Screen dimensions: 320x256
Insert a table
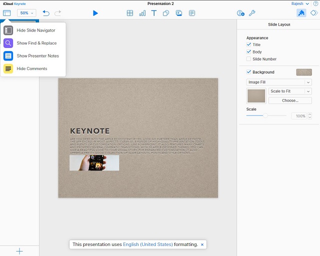130,13
